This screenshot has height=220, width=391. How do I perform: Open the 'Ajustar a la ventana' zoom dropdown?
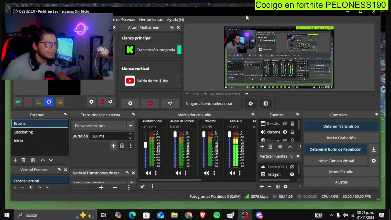tap(247, 94)
